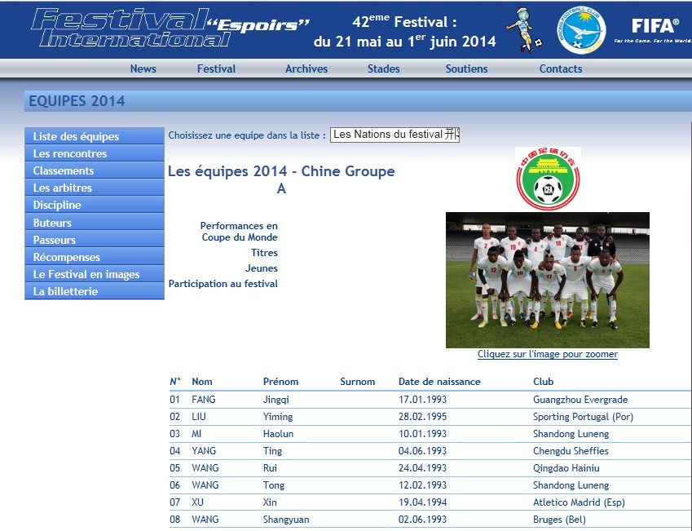View Classements from the sidebar

click(x=64, y=171)
